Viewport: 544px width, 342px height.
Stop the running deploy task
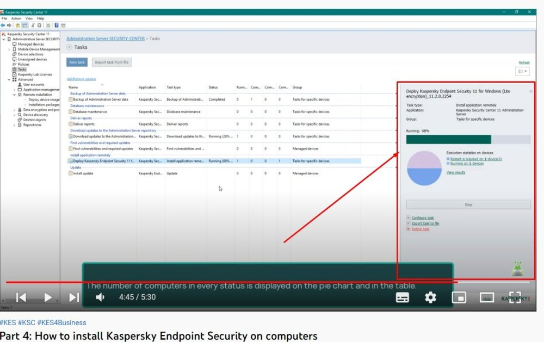[468, 204]
